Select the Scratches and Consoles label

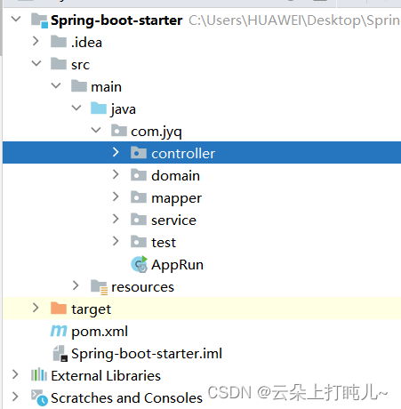coord(127,397)
